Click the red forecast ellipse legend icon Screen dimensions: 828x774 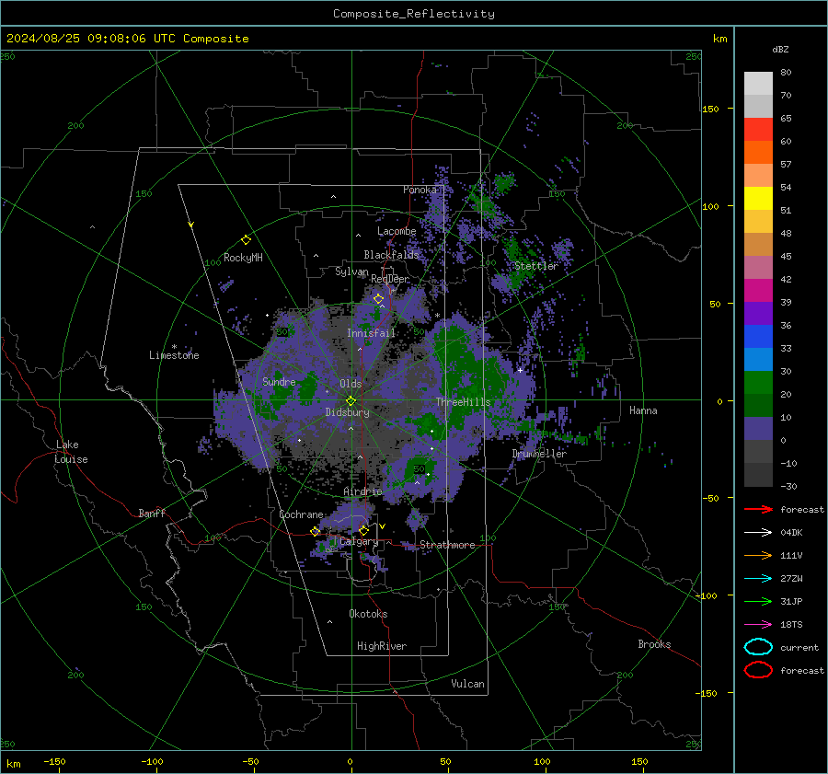tap(758, 670)
